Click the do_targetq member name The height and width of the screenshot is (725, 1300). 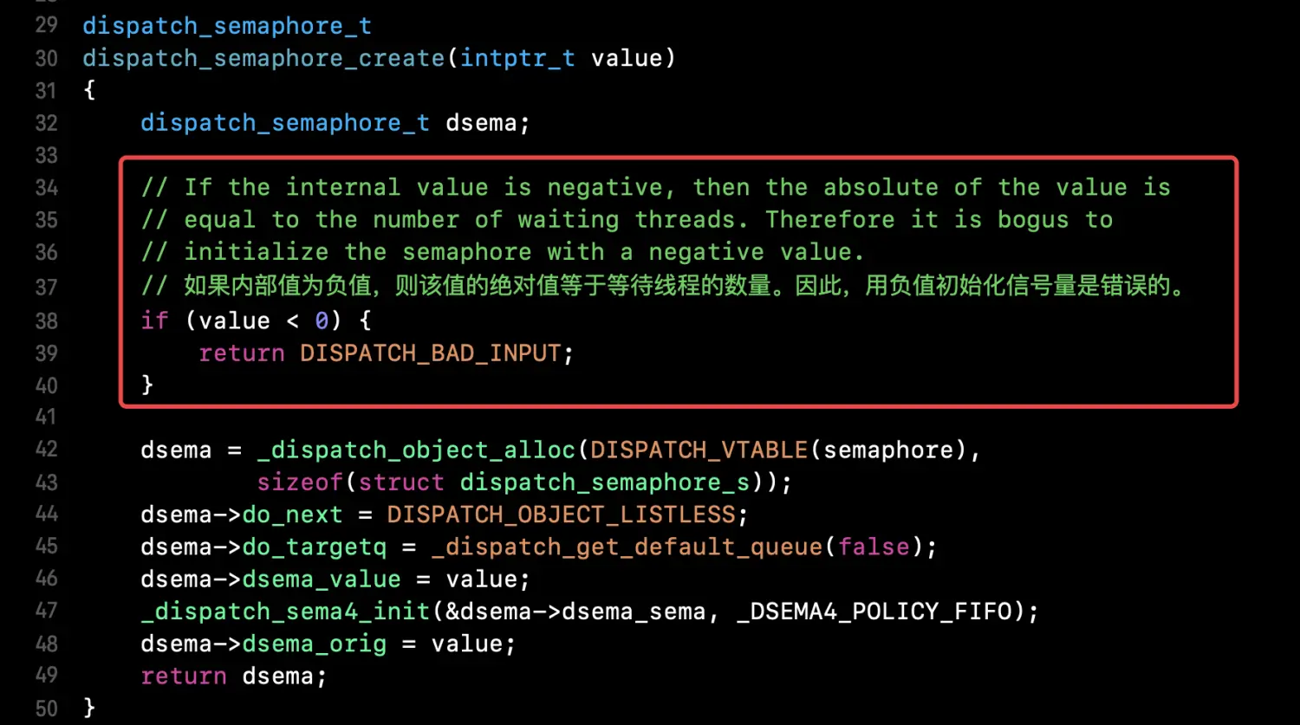click(314, 547)
